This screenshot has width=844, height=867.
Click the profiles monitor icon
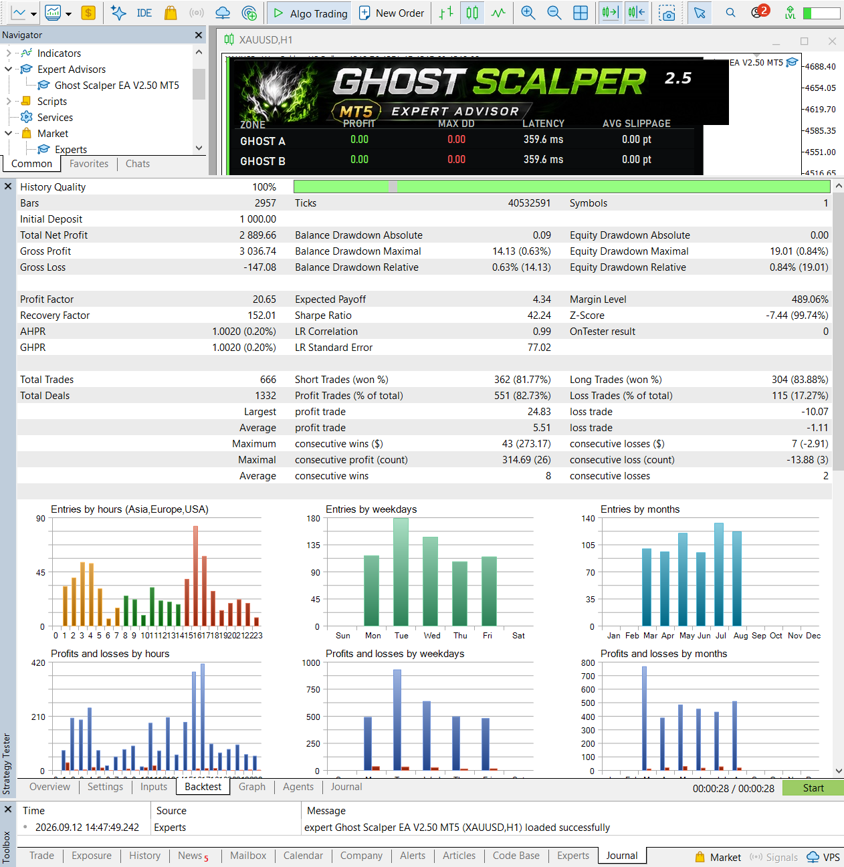pyautogui.click(x=53, y=13)
